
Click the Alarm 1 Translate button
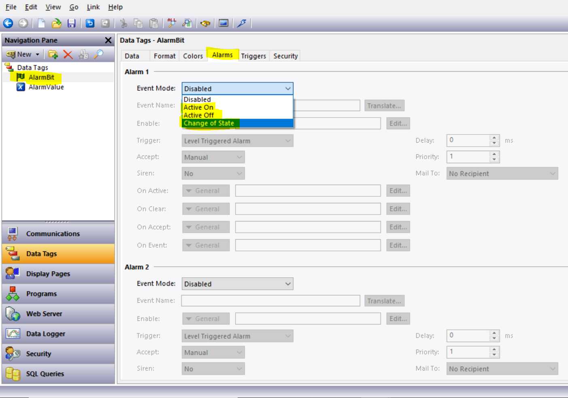click(384, 106)
